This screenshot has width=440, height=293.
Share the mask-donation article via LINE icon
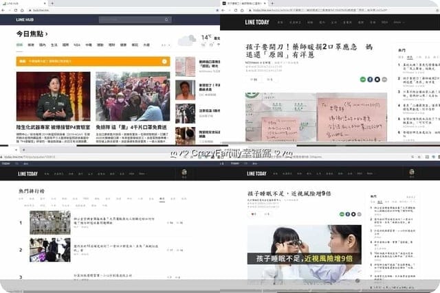[363, 80]
